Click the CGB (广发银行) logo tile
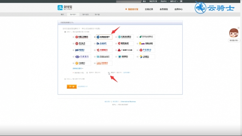 pos(125,50)
